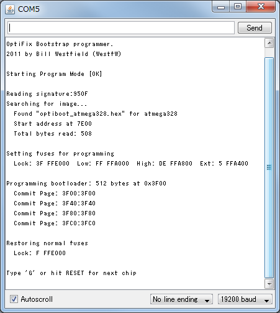The image size is (280, 313).
Task: Close the COM5 serial monitor window
Action: coord(261,7)
